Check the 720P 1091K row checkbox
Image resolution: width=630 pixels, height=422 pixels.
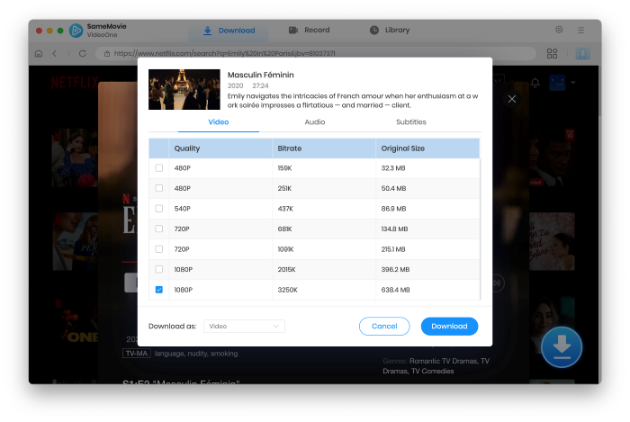[159, 249]
